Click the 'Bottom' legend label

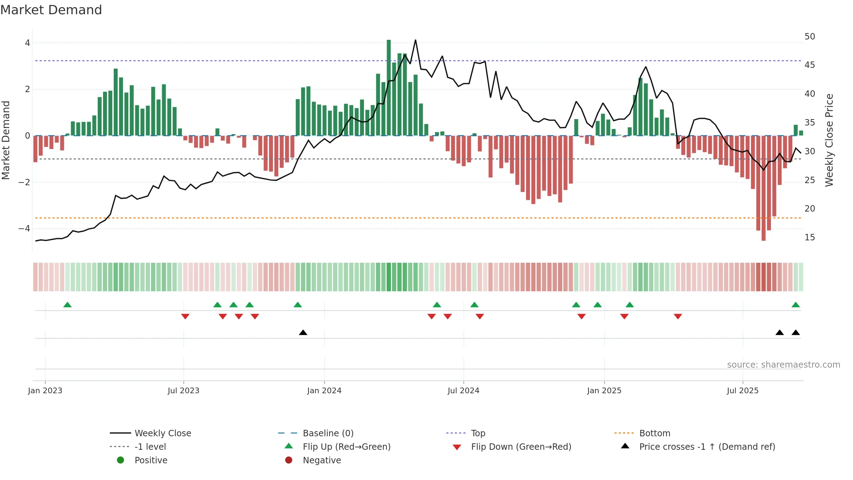(x=655, y=433)
